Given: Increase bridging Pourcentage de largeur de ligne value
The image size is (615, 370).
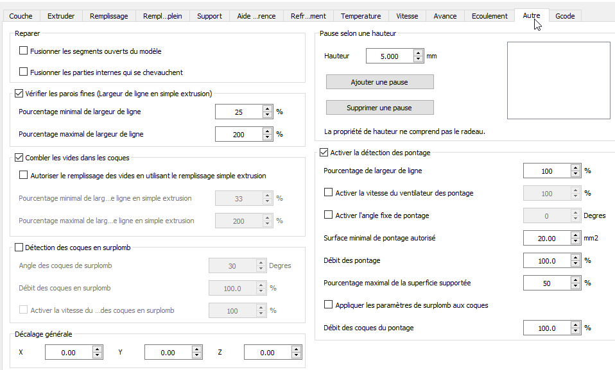Looking at the screenshot, I should pyautogui.click(x=575, y=167).
